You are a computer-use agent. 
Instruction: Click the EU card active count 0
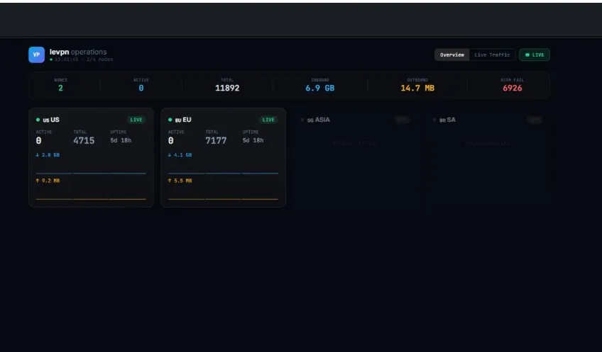170,140
